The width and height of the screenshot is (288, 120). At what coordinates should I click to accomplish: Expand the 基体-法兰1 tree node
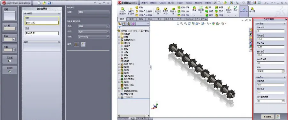click(x=119, y=64)
